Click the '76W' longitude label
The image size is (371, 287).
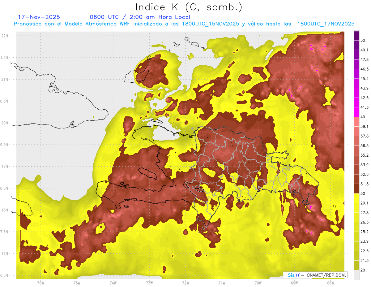pos(41,283)
